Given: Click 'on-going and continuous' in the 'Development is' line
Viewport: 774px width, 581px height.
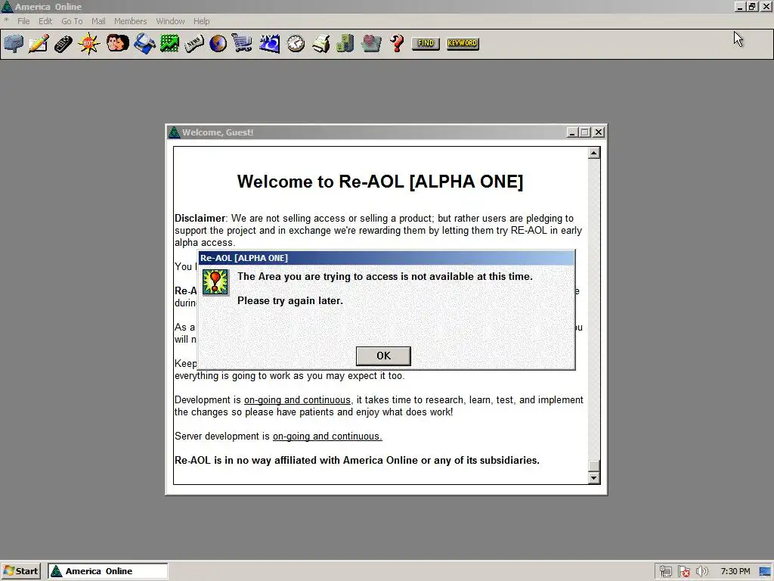Looking at the screenshot, I should [x=297, y=399].
